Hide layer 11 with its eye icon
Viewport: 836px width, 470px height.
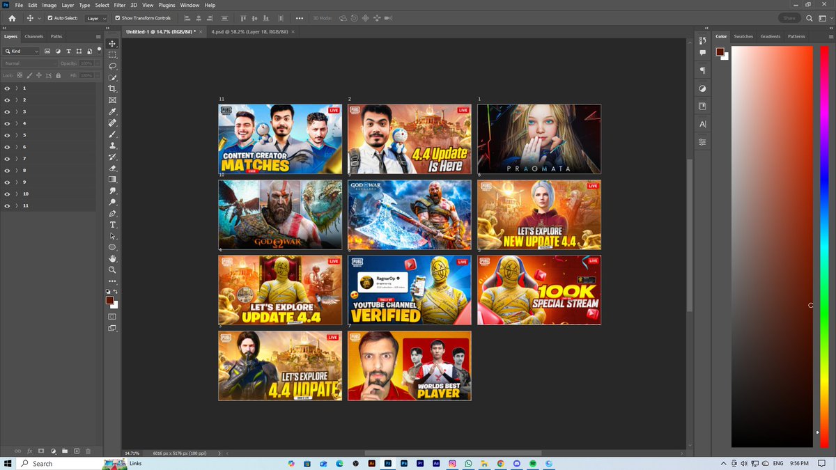(x=7, y=206)
